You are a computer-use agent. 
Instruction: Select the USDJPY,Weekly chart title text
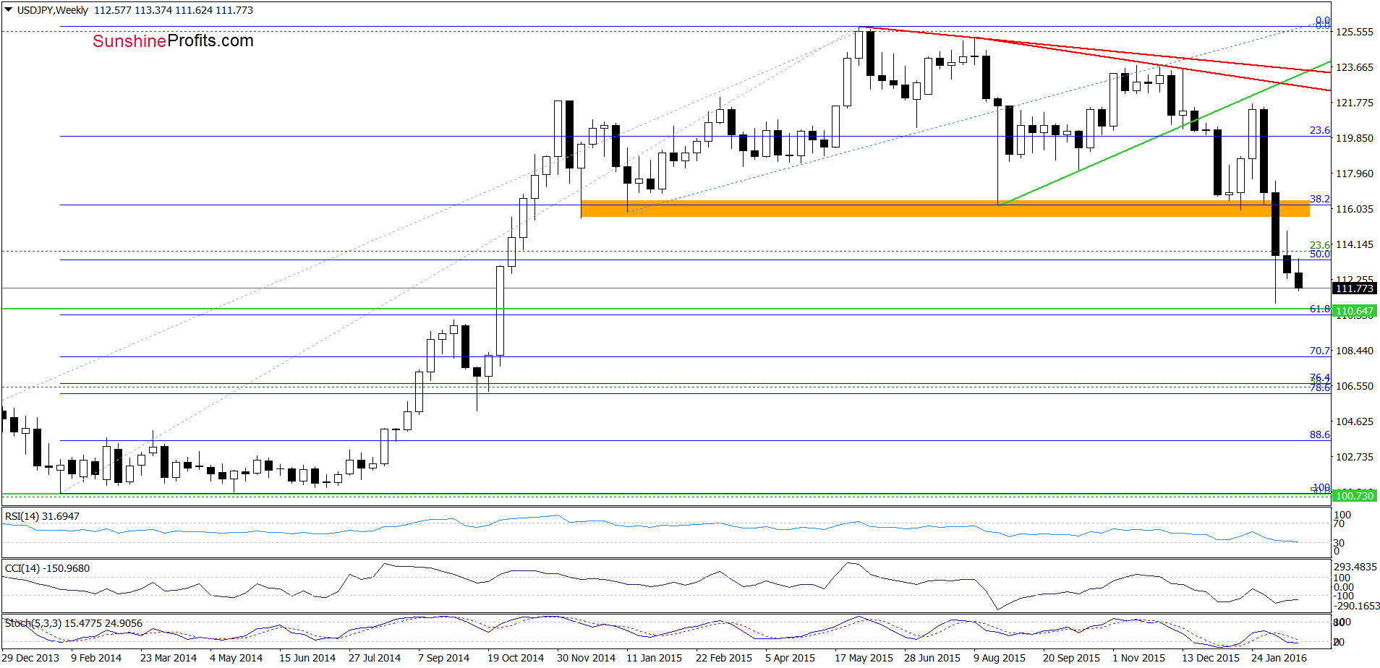pyautogui.click(x=53, y=10)
